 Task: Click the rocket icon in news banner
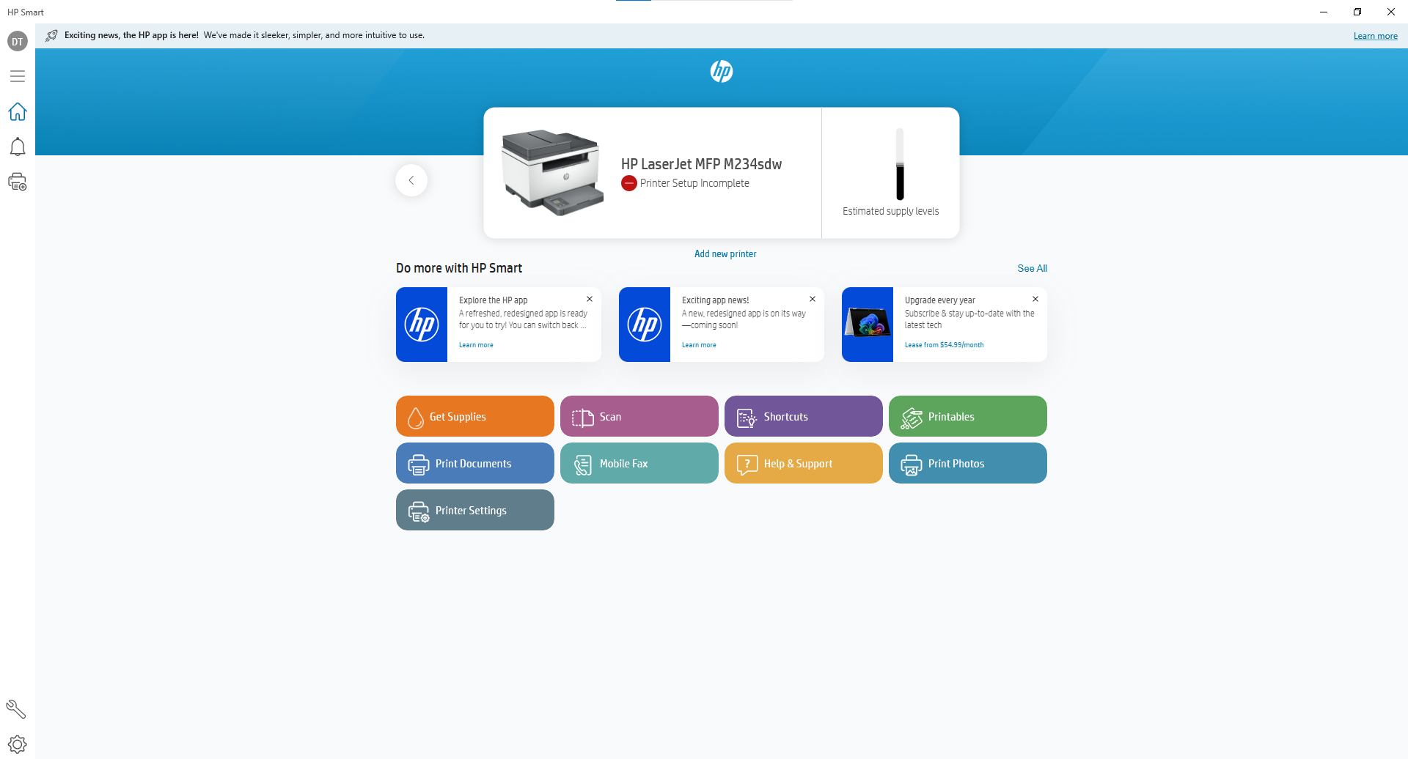click(x=51, y=35)
